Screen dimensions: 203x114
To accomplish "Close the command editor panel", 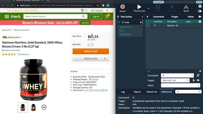I will pos(200,71).
